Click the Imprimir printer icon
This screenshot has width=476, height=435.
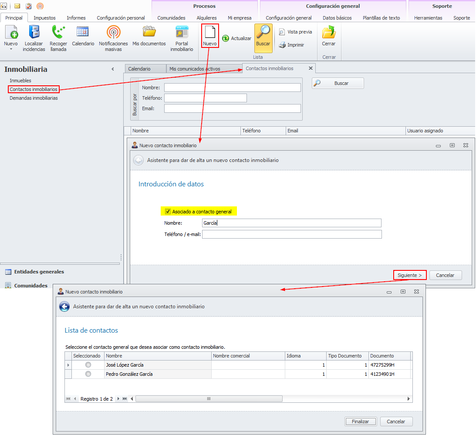pyautogui.click(x=282, y=45)
